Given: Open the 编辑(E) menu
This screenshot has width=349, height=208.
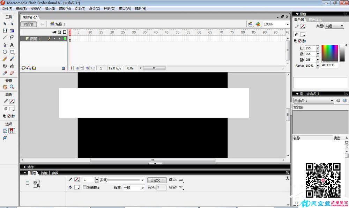Looking at the screenshot, I should coord(21,9).
